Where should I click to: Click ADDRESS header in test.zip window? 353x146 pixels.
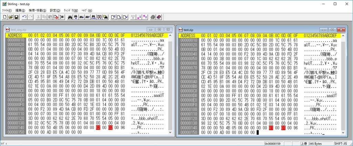pos(188,36)
